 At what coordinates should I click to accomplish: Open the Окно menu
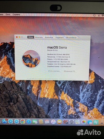pyautogui.click(x=8, y=14)
